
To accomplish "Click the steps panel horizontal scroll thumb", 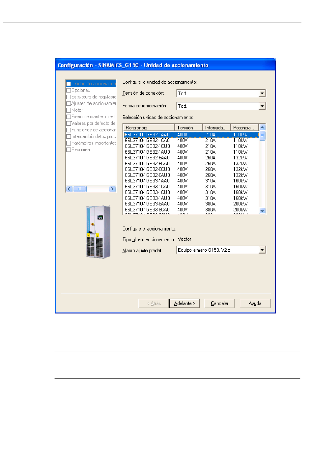I will pos(79,189).
